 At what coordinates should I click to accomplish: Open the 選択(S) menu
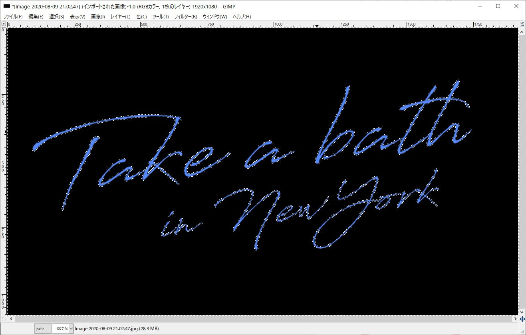56,16
